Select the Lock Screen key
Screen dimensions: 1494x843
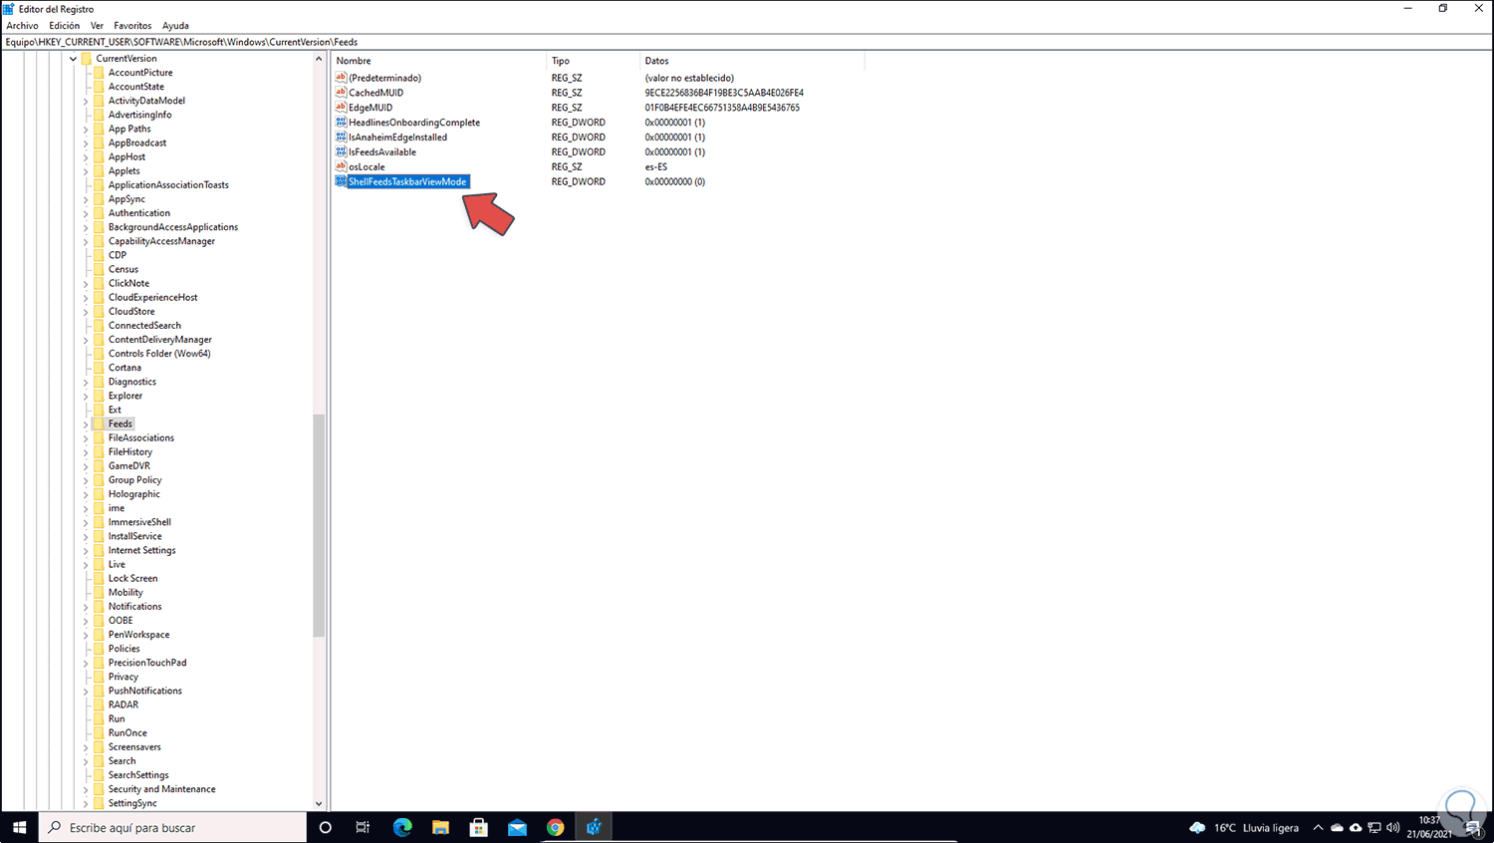pyautogui.click(x=132, y=578)
